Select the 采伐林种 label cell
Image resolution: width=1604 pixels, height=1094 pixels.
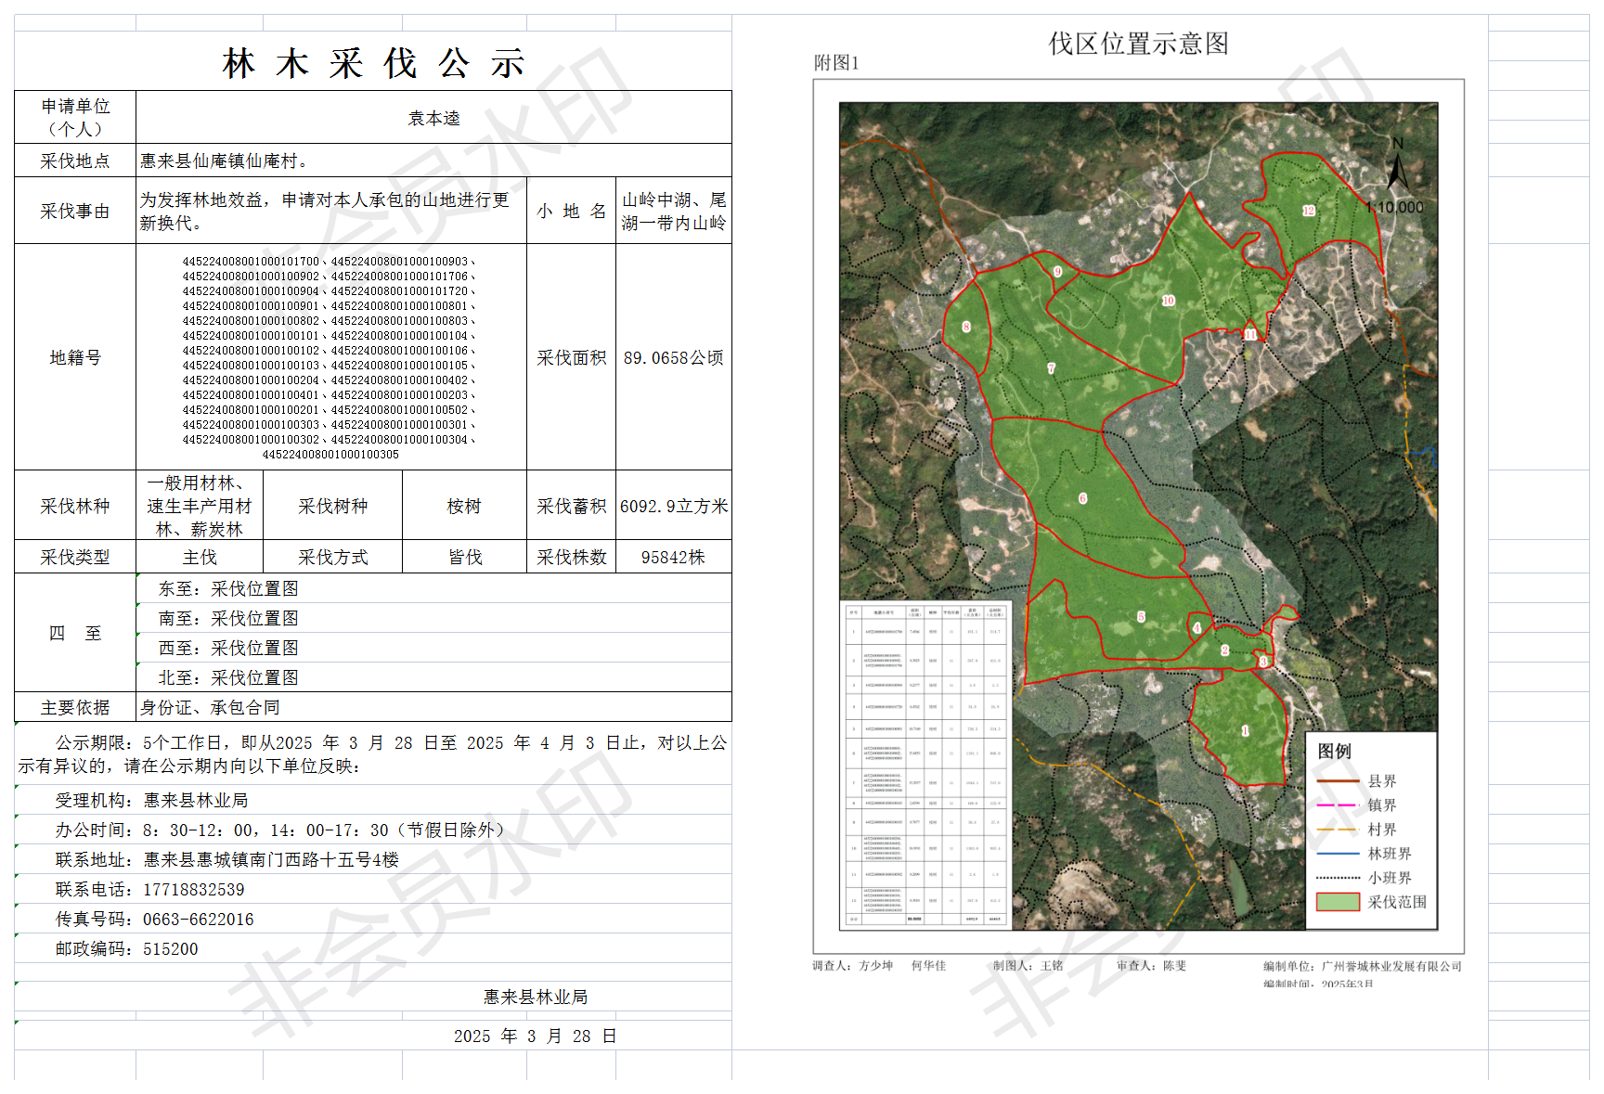click(x=75, y=506)
